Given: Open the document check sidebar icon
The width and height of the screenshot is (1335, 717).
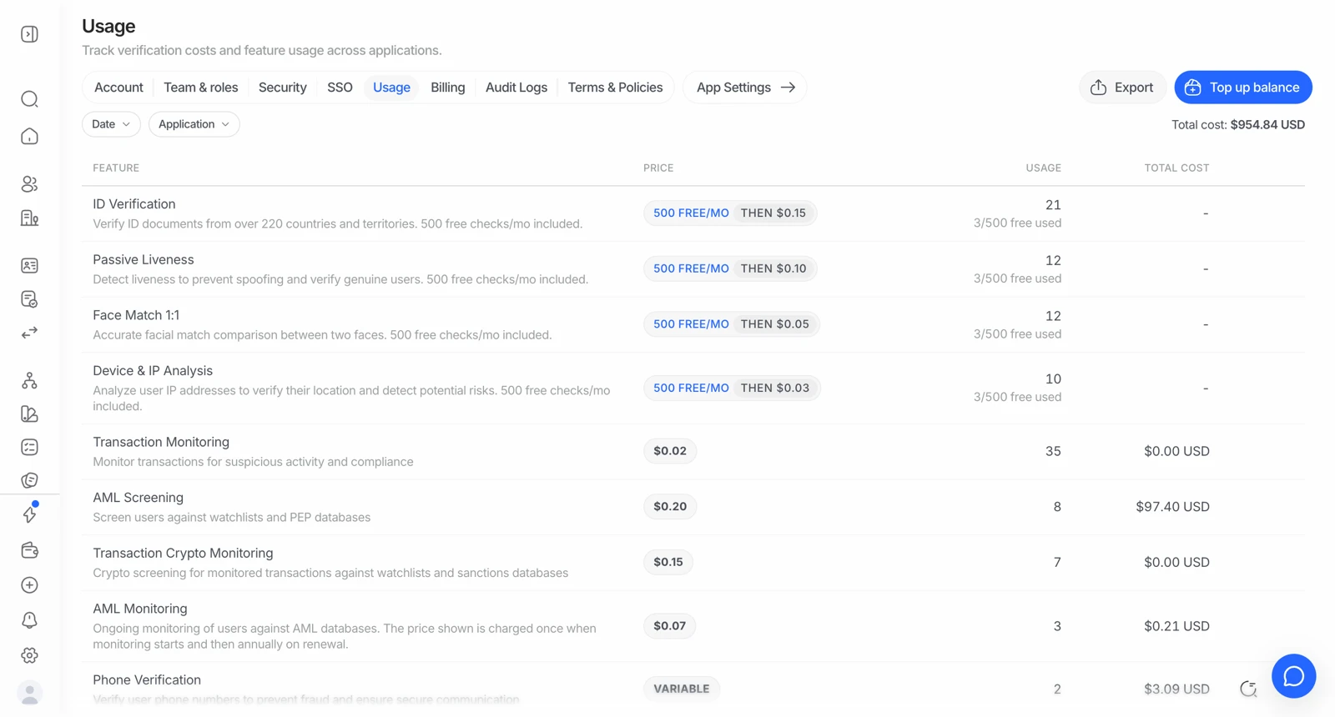Looking at the screenshot, I should tap(29, 299).
